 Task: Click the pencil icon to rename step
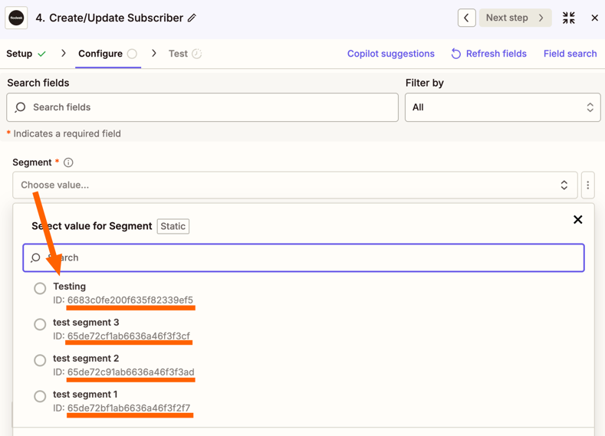tap(192, 18)
